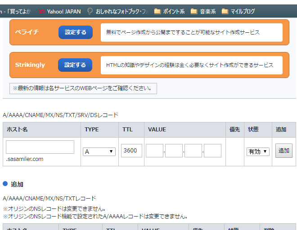
Task: Open the TYPE dropdown showing A
Action: pyautogui.click(x=99, y=152)
